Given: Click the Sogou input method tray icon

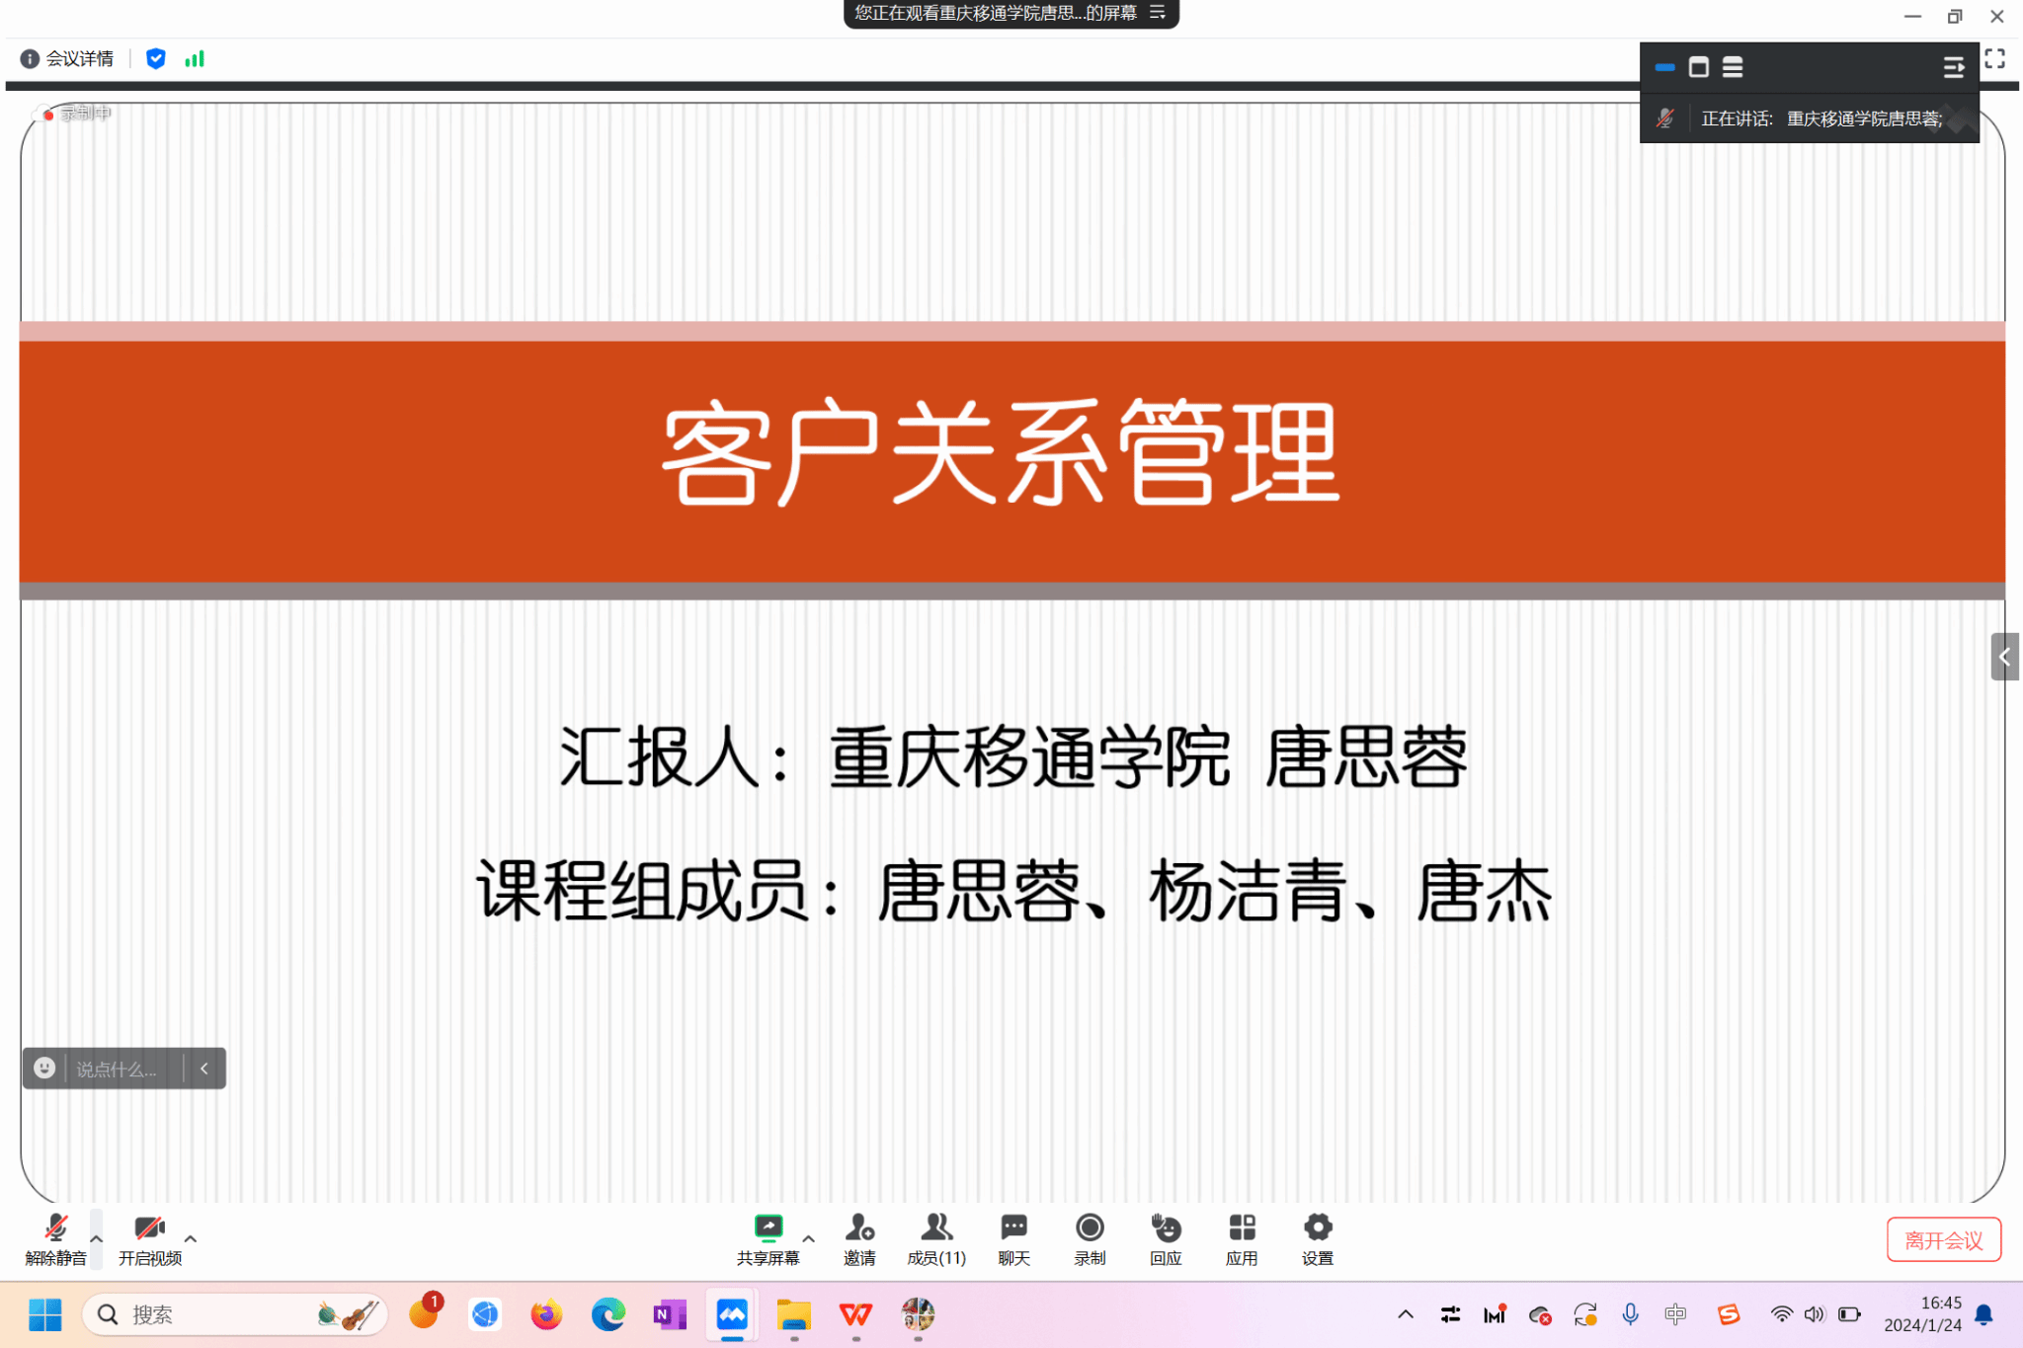Looking at the screenshot, I should [x=1729, y=1314].
